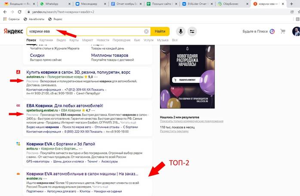Open the user profile avatar
This screenshot has height=196, width=300.
tap(296, 31)
